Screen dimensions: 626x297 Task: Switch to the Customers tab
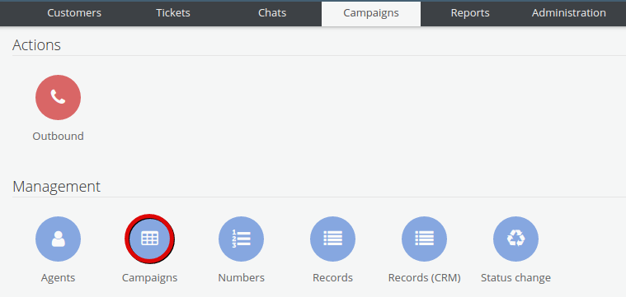pos(74,13)
